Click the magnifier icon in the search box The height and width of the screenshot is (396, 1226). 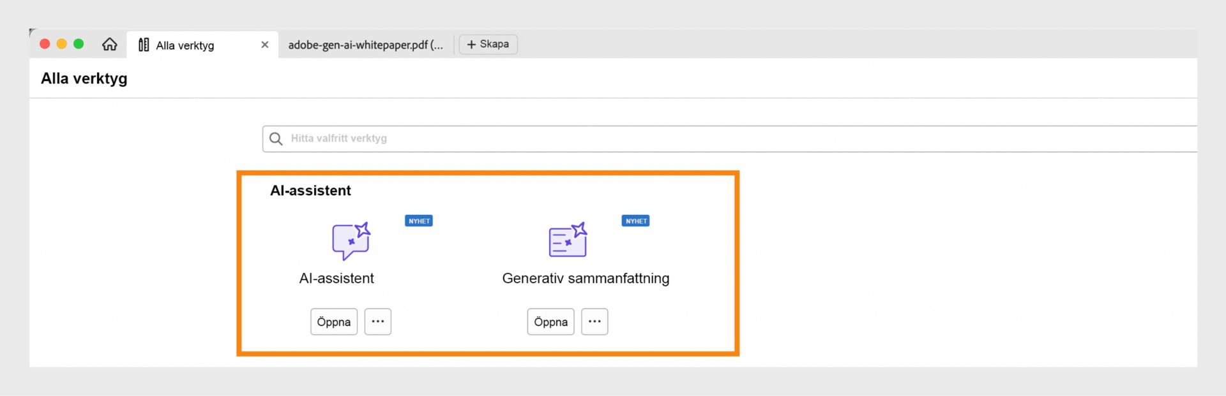pos(276,138)
